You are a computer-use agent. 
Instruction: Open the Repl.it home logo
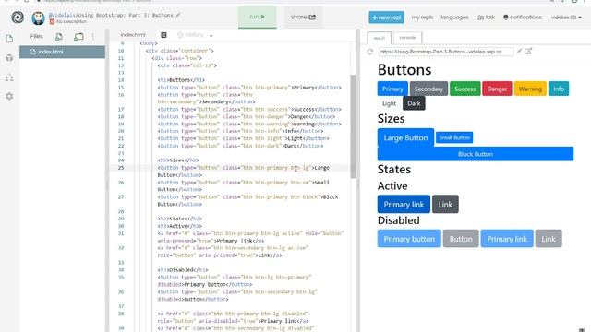[18, 18]
